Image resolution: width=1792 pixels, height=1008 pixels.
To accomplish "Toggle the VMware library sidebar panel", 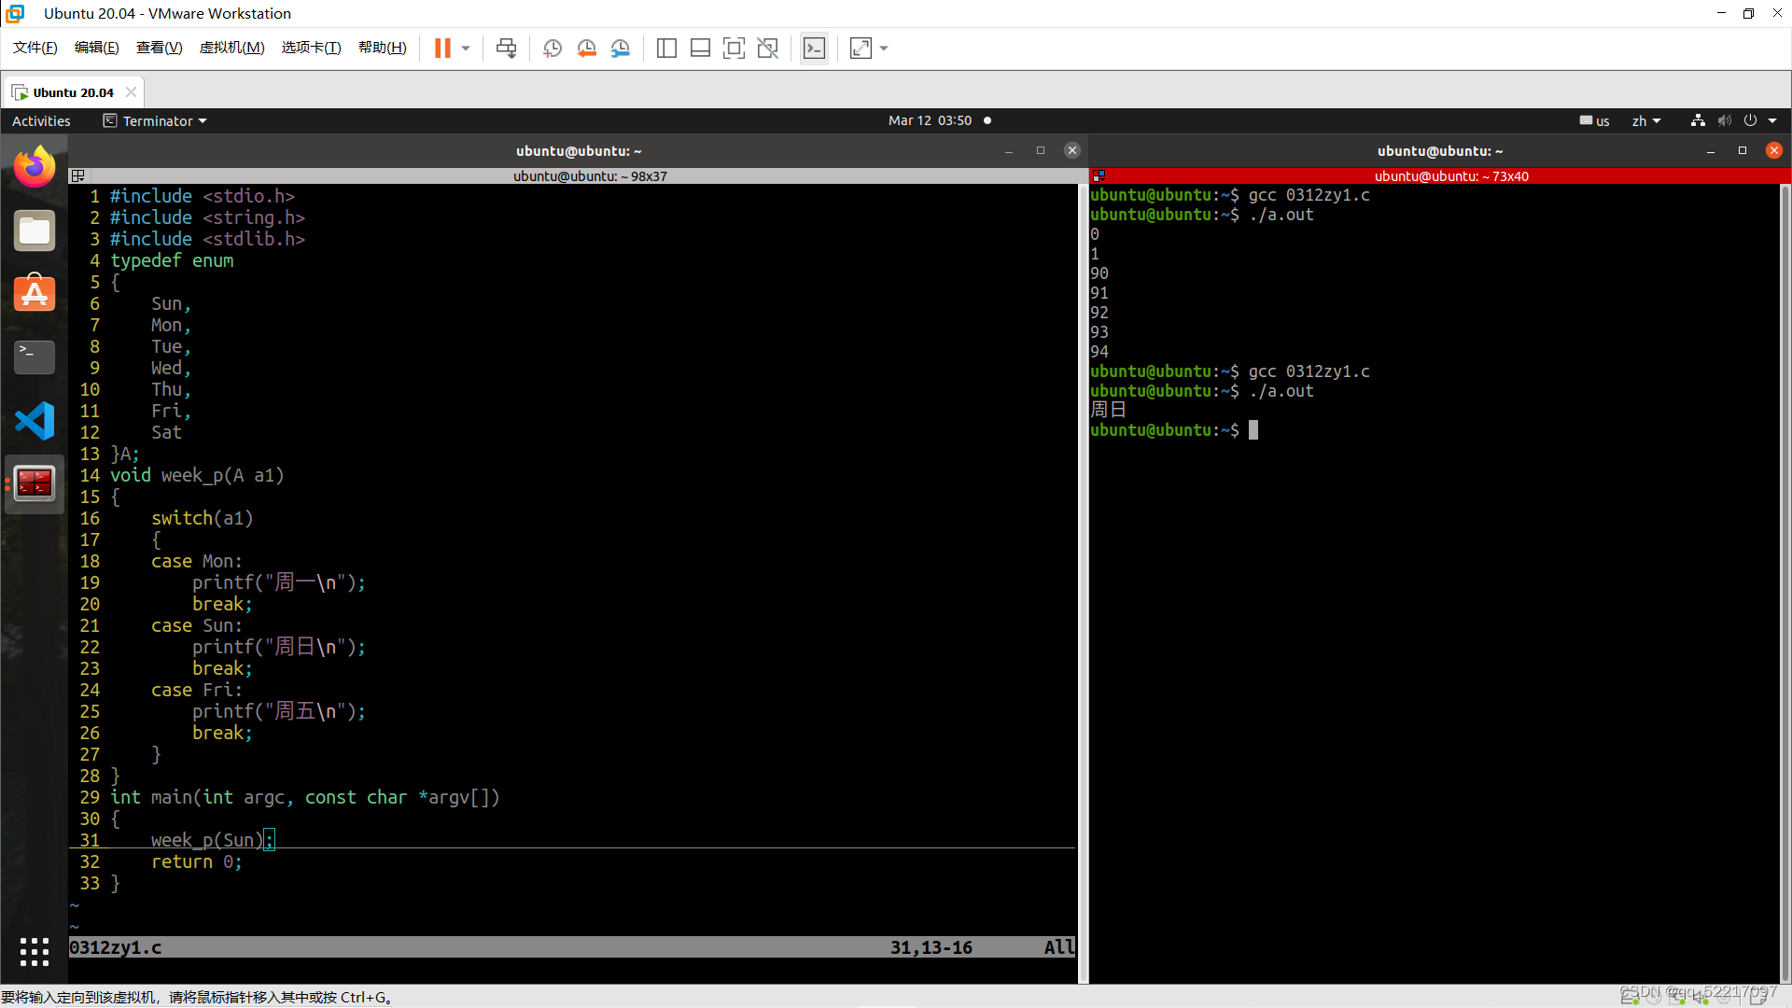I will point(666,49).
